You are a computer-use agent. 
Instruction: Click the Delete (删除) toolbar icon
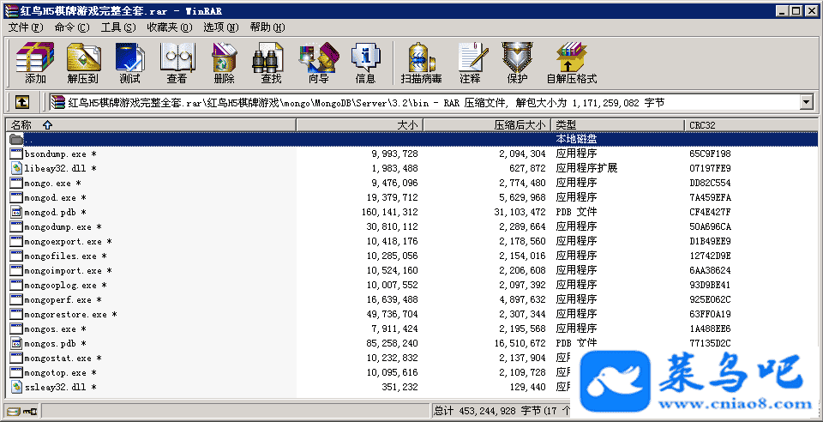224,63
